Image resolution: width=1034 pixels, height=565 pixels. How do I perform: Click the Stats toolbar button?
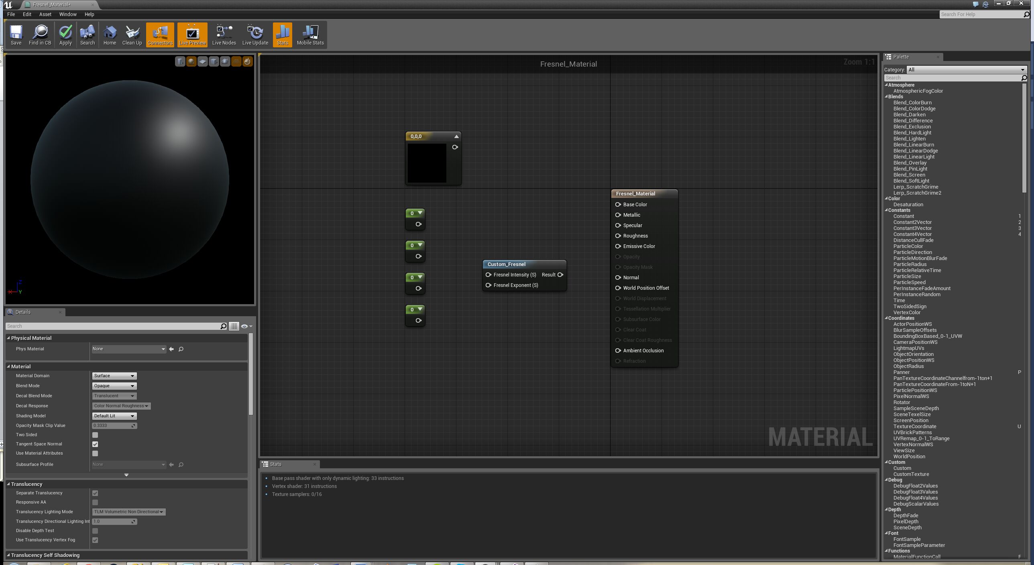coord(282,35)
